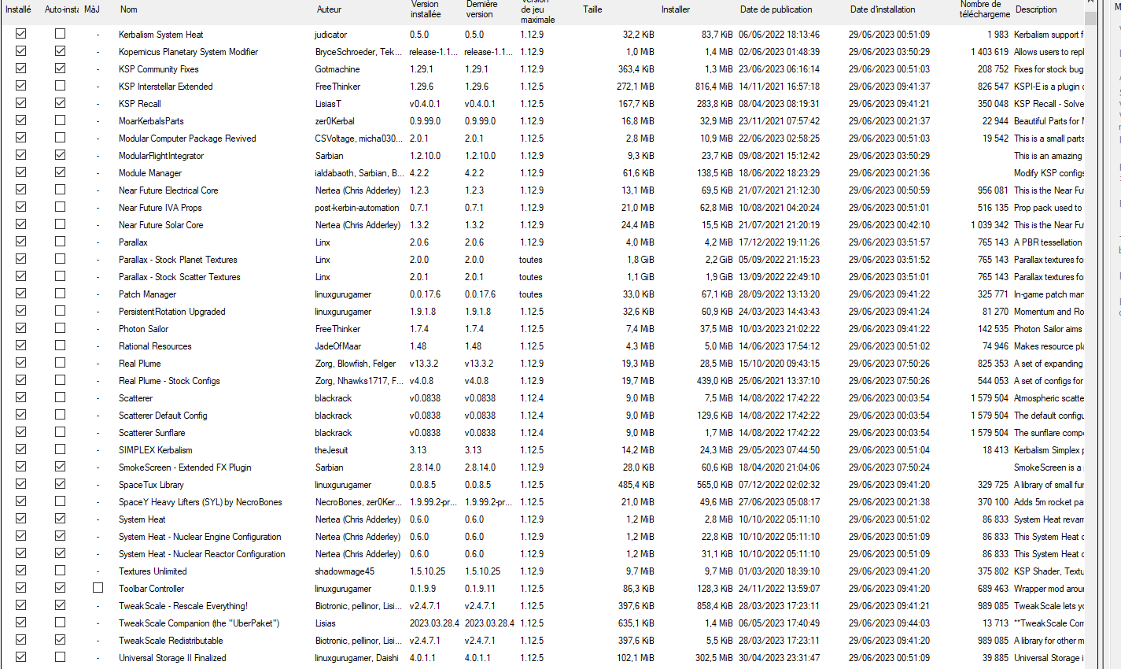Uncheck Installé checkbox for Scatterer Sunflare
Screen dimensions: 1121x669
[20, 432]
